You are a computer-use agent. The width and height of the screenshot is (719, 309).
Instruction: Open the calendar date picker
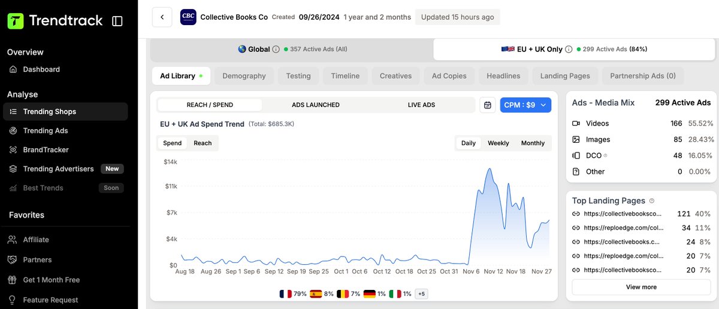488,105
